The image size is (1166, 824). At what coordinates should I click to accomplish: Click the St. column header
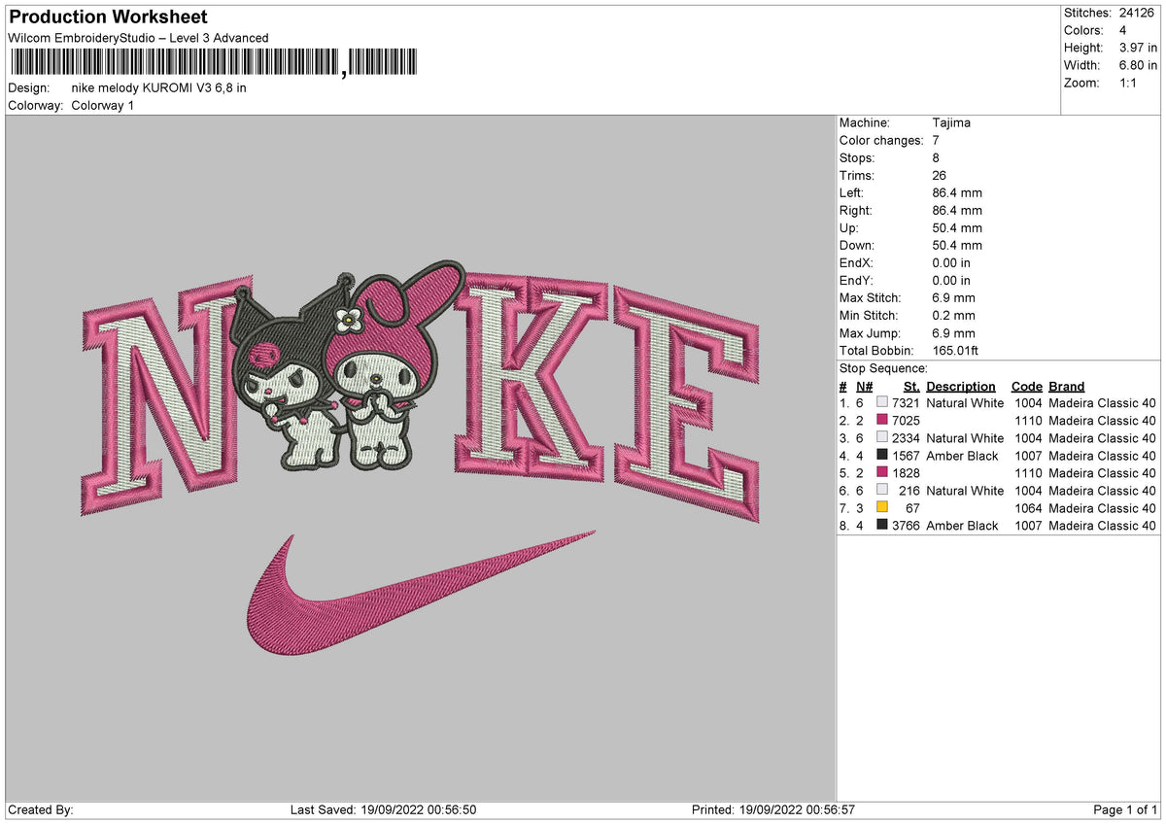[x=911, y=387]
